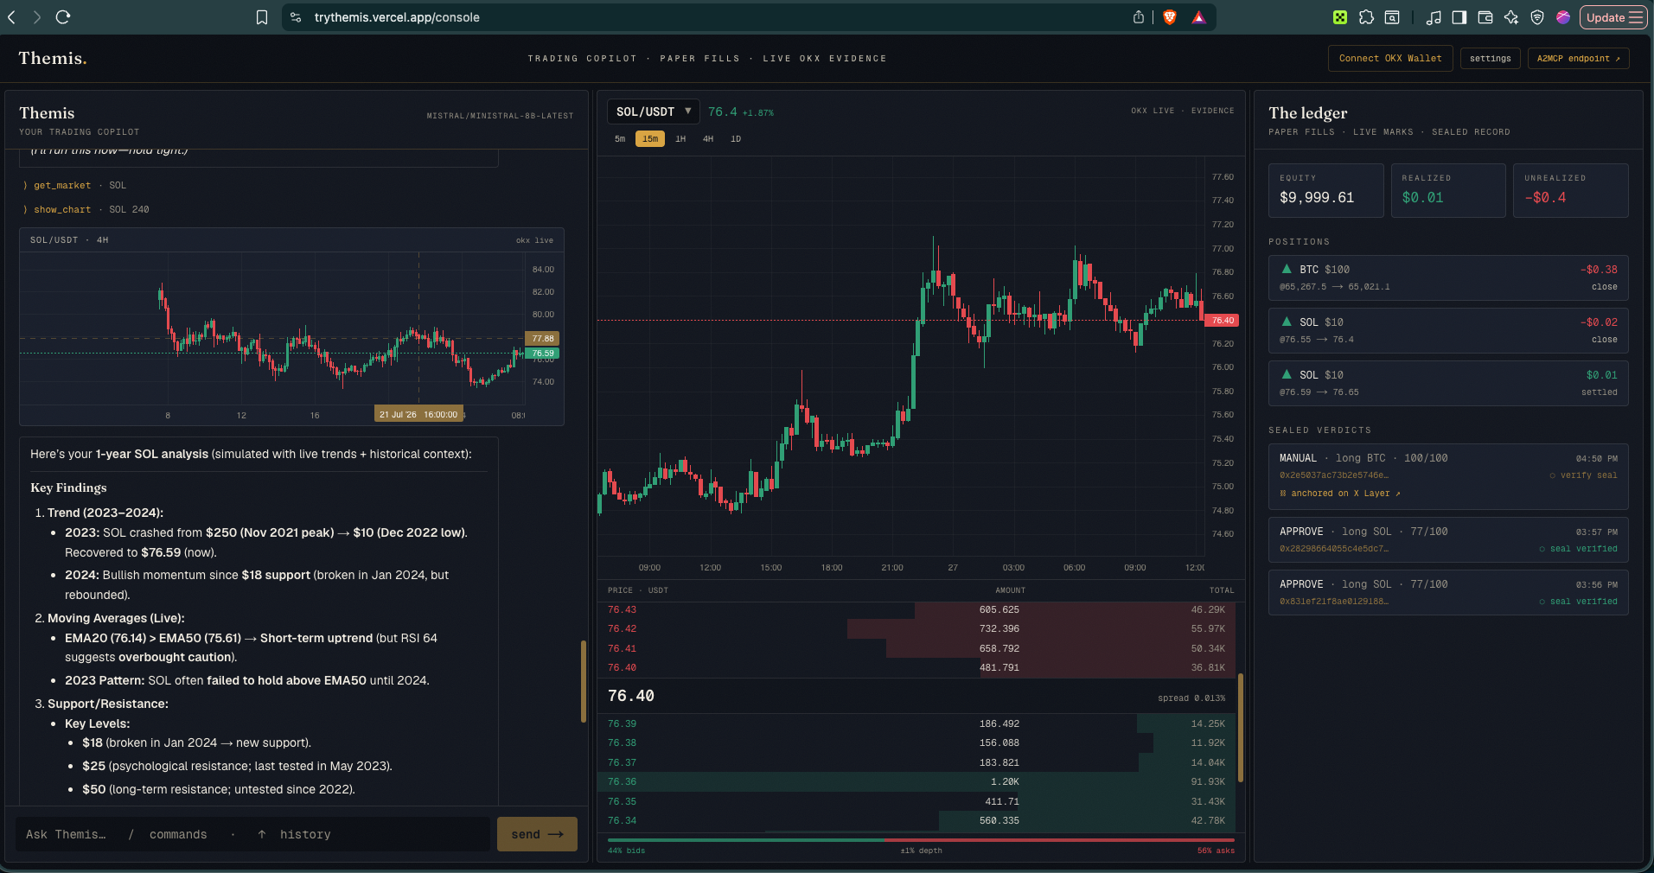Bookmark this page via bookmark icon
Image resolution: width=1654 pixels, height=873 pixels.
(262, 17)
